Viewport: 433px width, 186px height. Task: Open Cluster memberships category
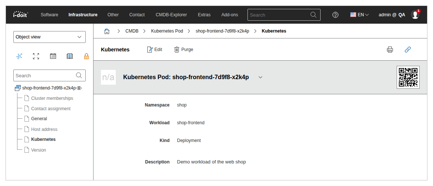[x=52, y=98]
